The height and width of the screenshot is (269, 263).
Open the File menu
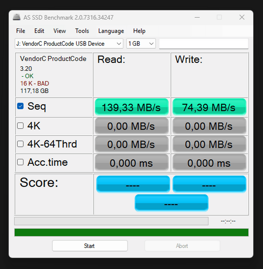pos(21,31)
